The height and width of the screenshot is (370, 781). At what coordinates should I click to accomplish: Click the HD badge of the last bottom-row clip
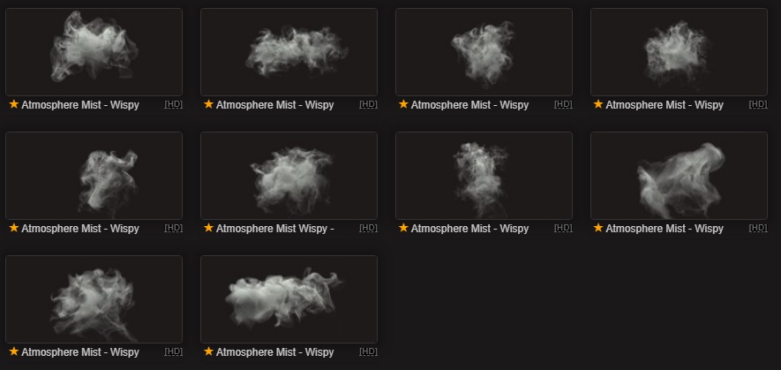coord(368,351)
